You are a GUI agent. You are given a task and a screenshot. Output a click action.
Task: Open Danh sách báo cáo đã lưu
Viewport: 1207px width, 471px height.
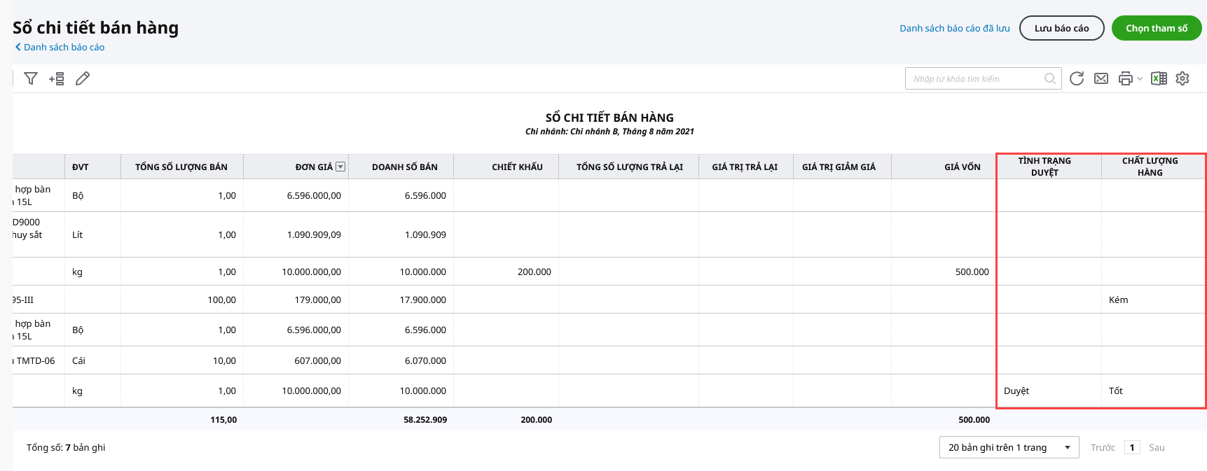954,28
